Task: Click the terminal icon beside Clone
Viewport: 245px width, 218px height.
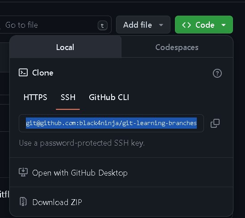Action: 23,72
